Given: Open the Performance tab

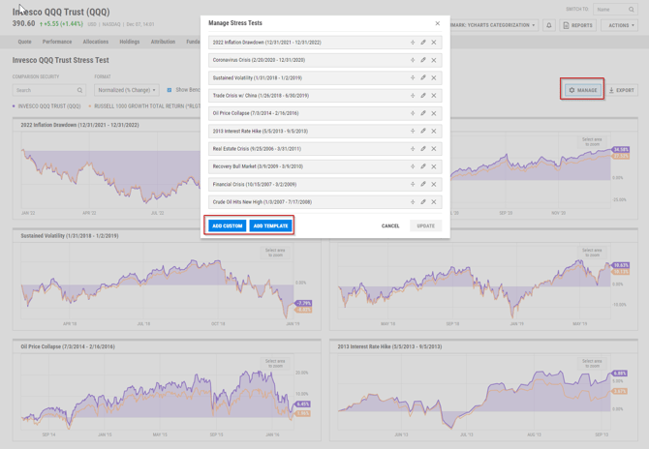Looking at the screenshot, I should (x=57, y=42).
